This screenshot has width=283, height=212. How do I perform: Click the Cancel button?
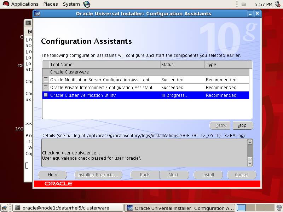(242, 175)
